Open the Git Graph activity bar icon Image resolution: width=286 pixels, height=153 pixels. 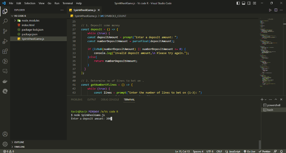[5, 61]
